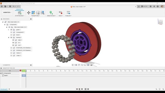
Task: Show the hidden Component2:1
Action: [11, 32]
